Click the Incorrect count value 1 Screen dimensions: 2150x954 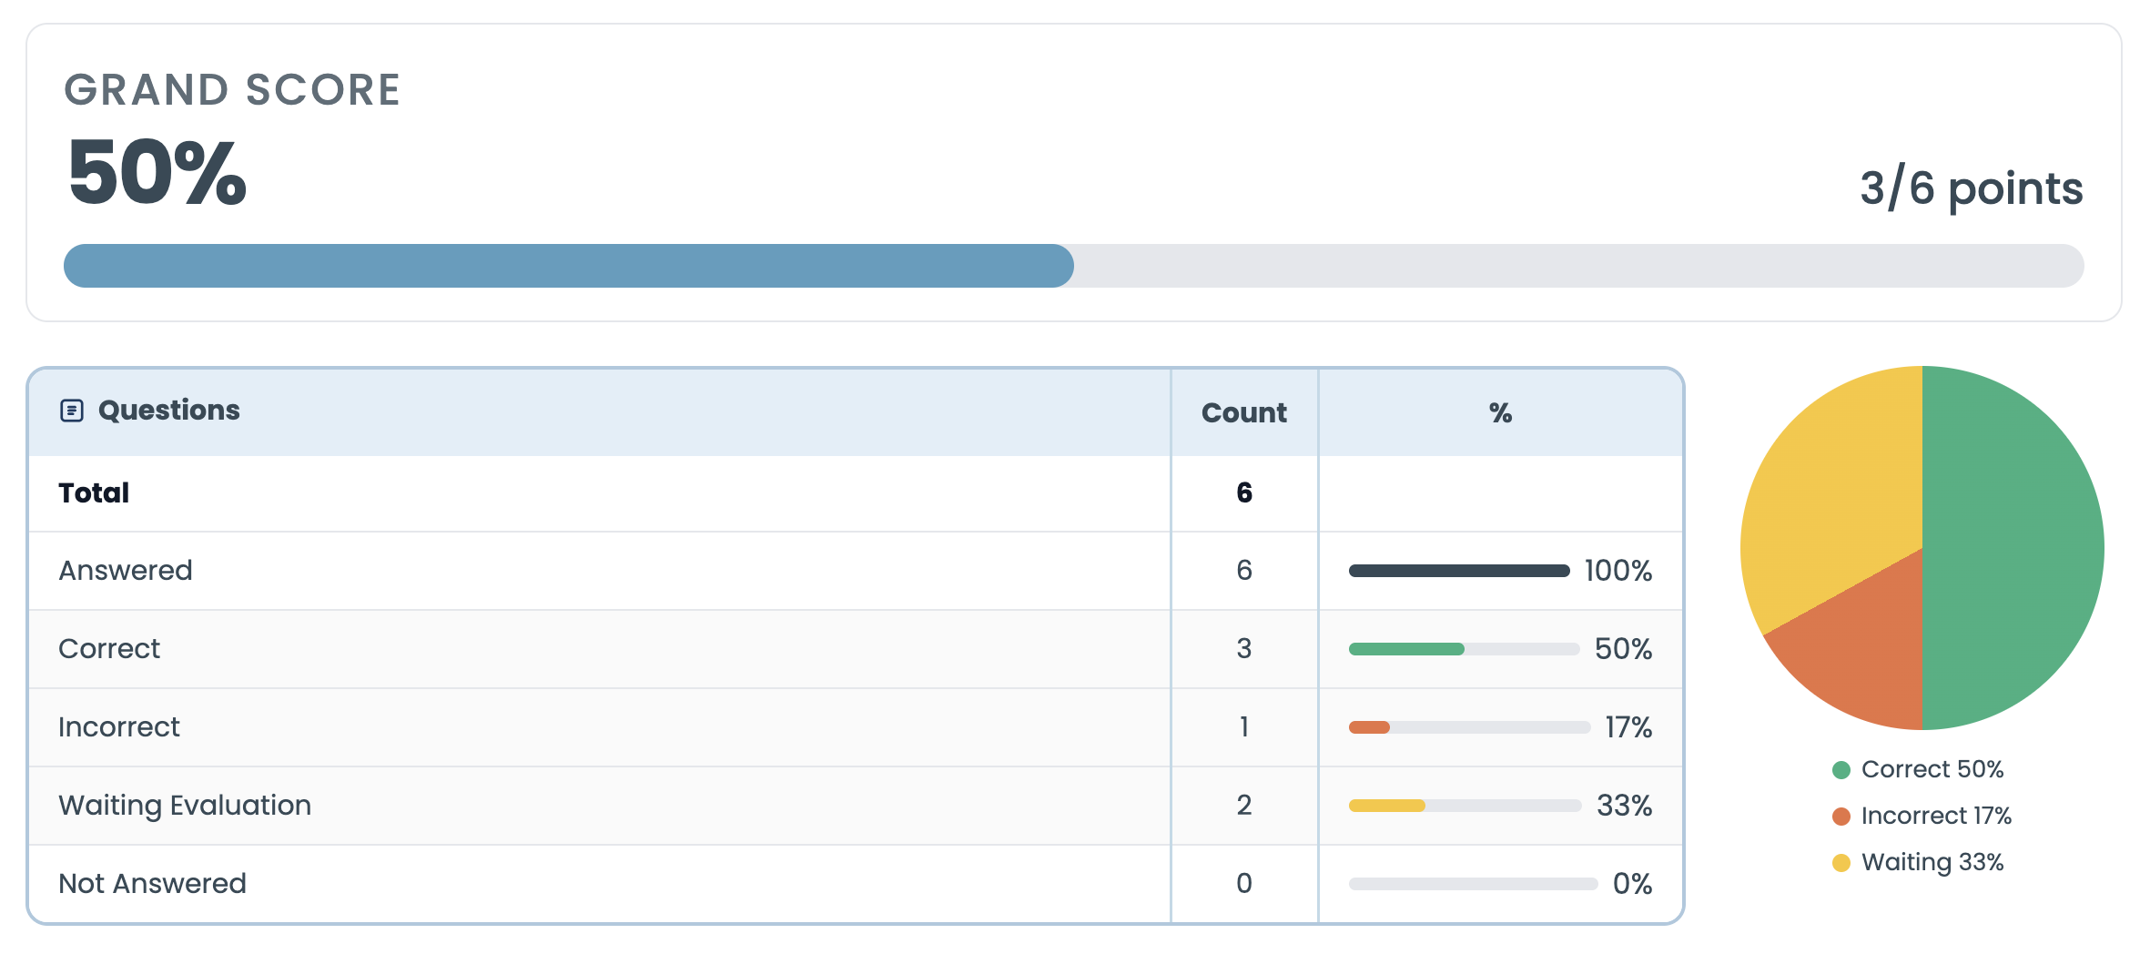tap(1244, 727)
